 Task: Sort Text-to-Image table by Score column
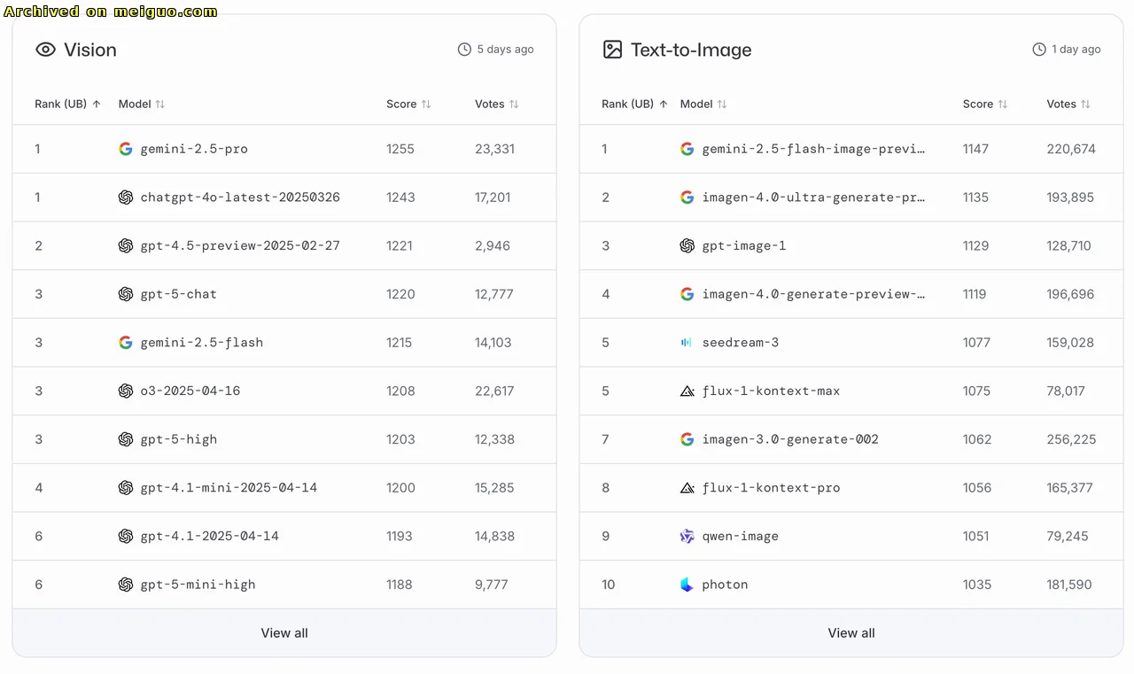coord(985,104)
